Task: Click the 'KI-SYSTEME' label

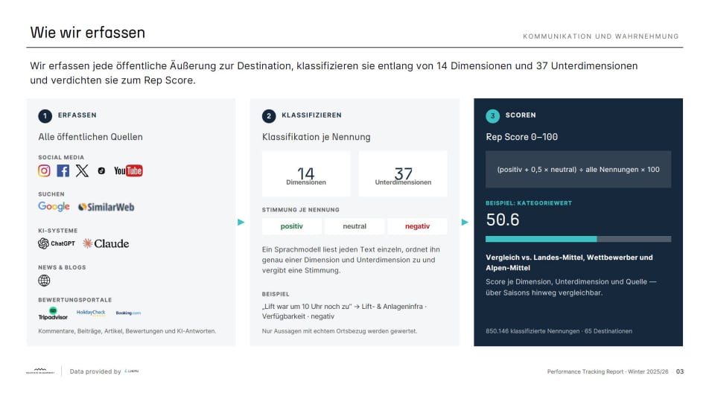Action: 58,231
